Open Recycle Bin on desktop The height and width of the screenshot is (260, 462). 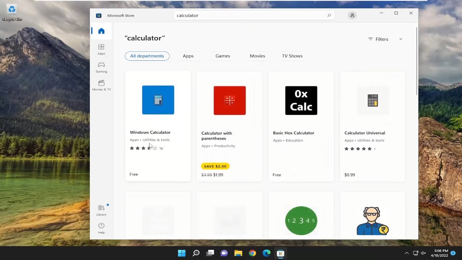pos(12,13)
